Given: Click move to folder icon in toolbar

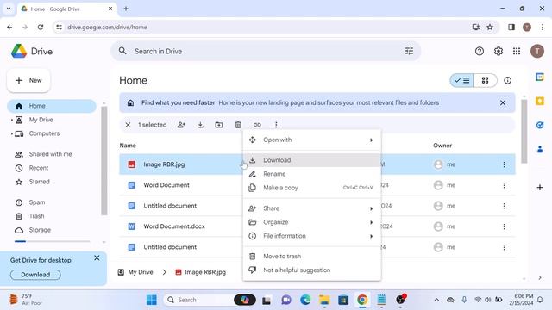Looking at the screenshot, I should point(219,125).
